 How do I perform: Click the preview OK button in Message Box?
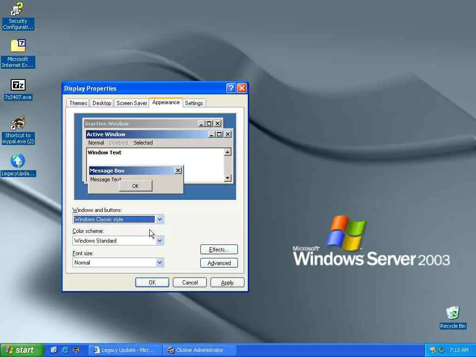point(135,186)
